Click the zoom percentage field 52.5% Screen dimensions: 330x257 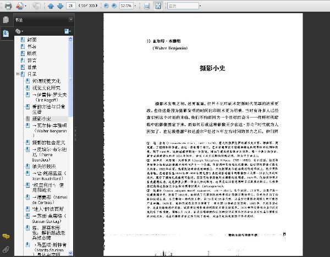[x=127, y=5]
